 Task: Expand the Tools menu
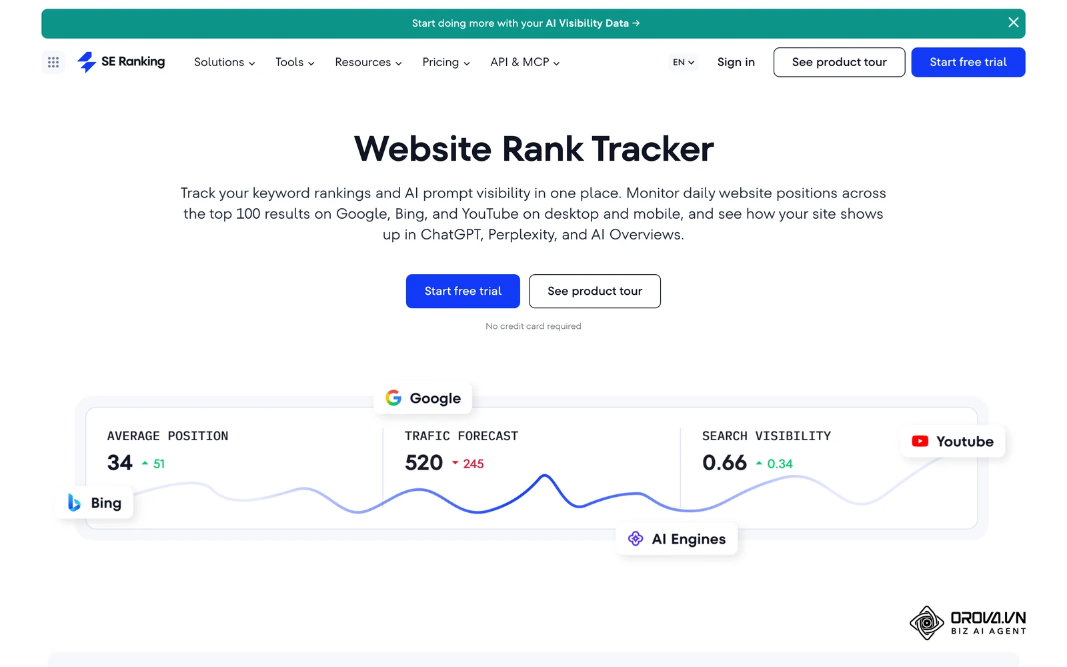(295, 62)
